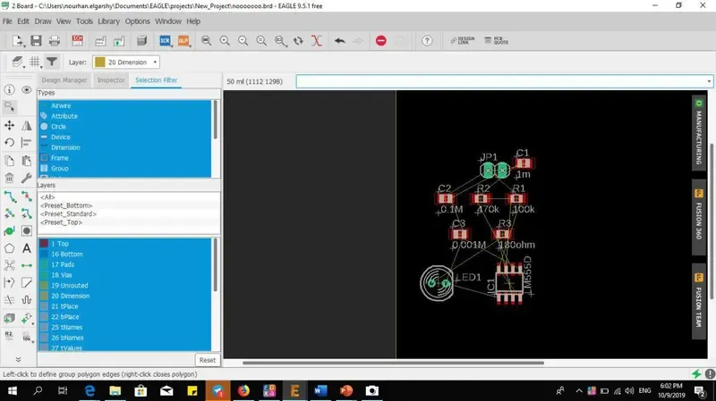Switch to the Design Manager tab
Screen dimensions: 716x401
pyautogui.click(x=64, y=80)
